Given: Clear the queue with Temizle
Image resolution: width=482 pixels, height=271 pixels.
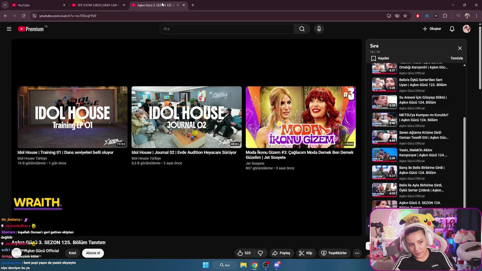Looking at the screenshot, I should (457, 58).
